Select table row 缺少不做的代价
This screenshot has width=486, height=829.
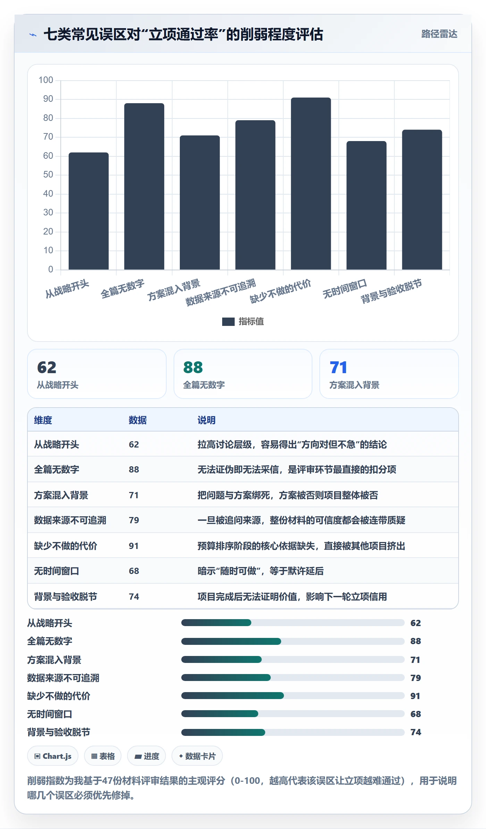243,545
